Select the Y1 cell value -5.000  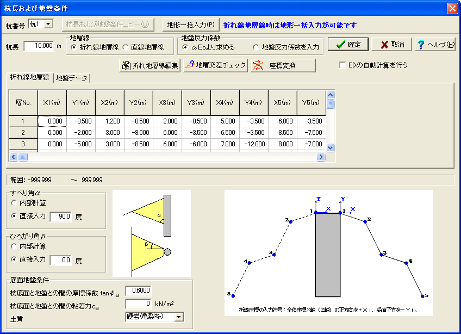tap(81, 144)
